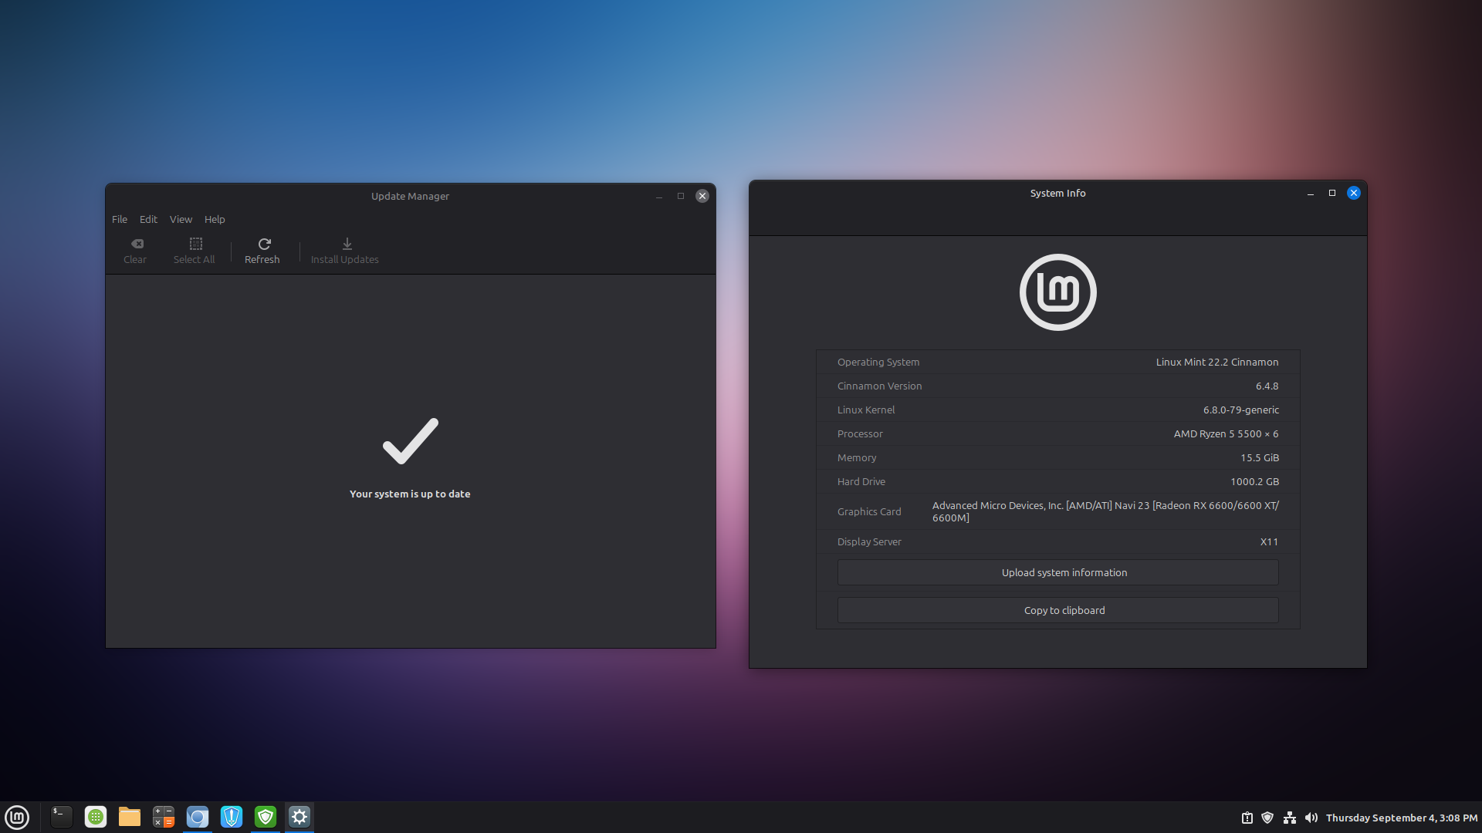Screen dimensions: 1482x833
Task: Open the Linux Mint start menu
Action: pos(17,817)
